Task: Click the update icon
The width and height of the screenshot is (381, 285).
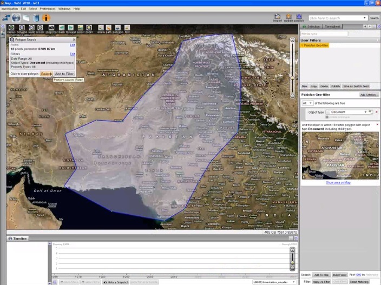Action: tap(288, 17)
